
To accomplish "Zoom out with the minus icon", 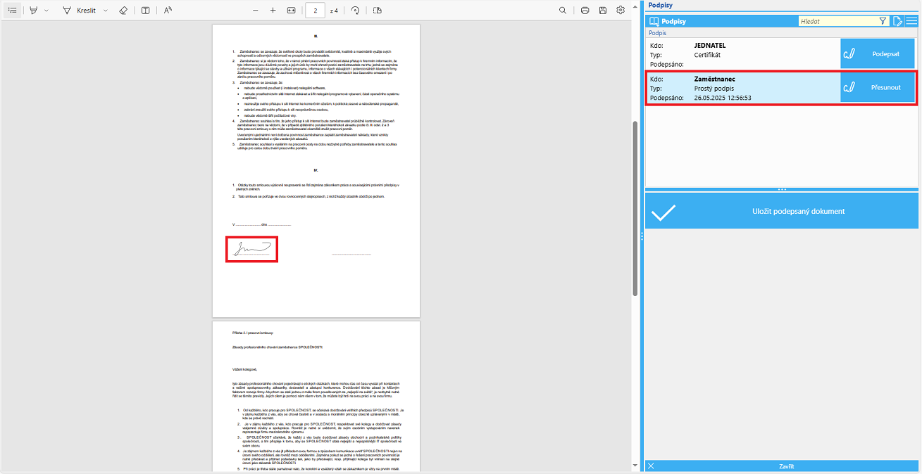I will 255,11.
